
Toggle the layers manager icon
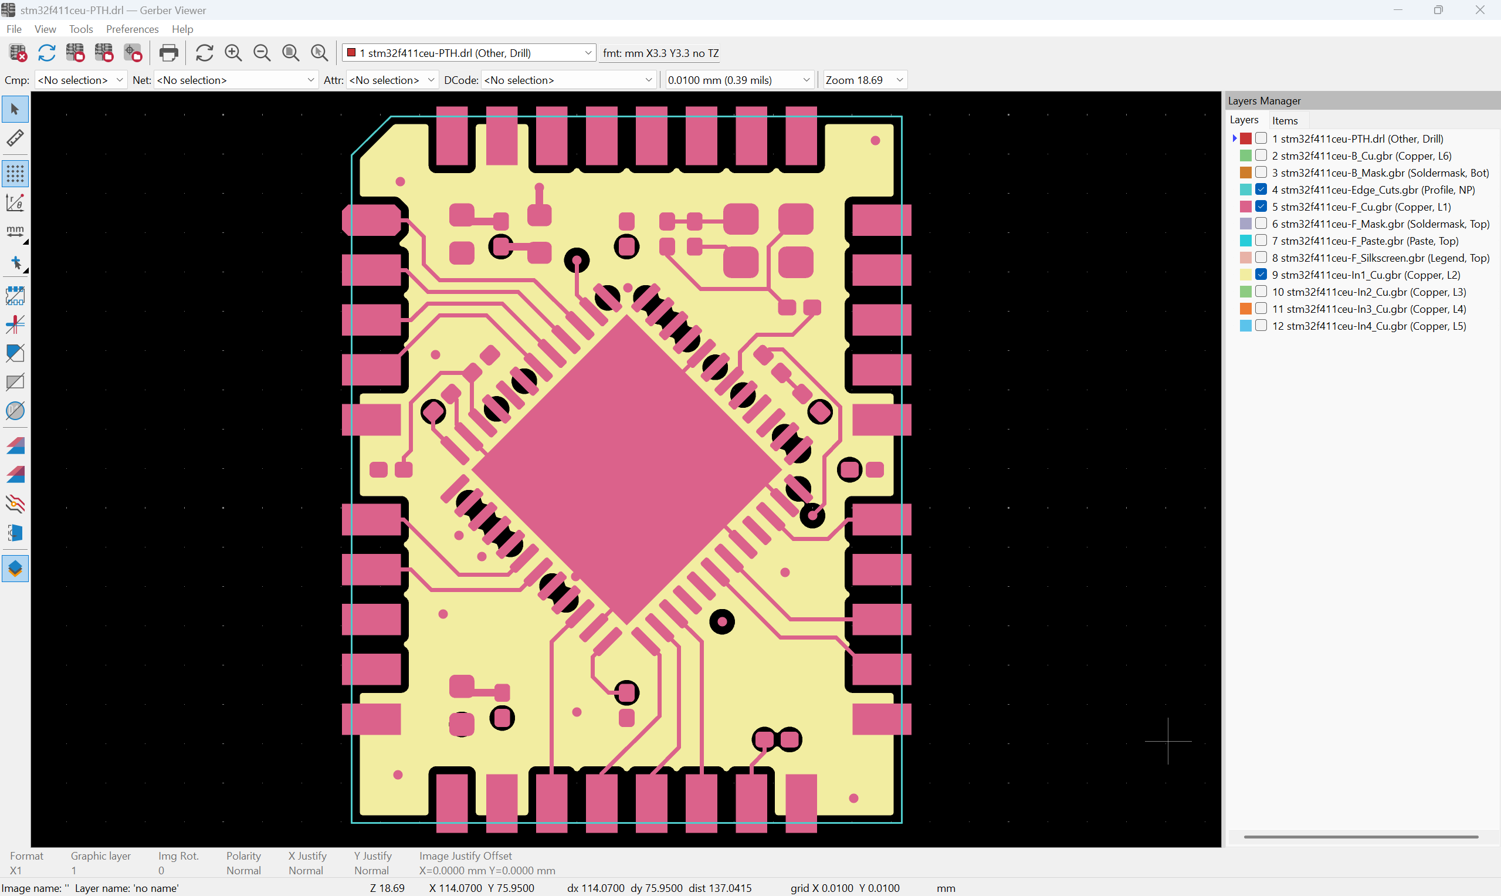tap(15, 569)
